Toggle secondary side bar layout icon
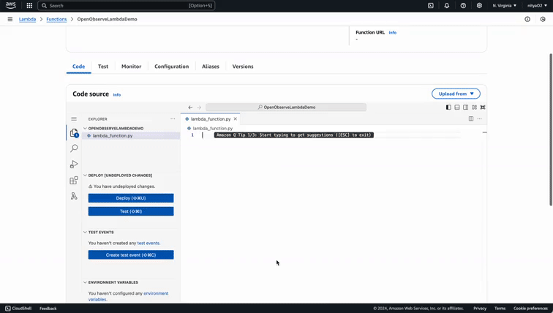553x313 pixels. pyautogui.click(x=465, y=108)
